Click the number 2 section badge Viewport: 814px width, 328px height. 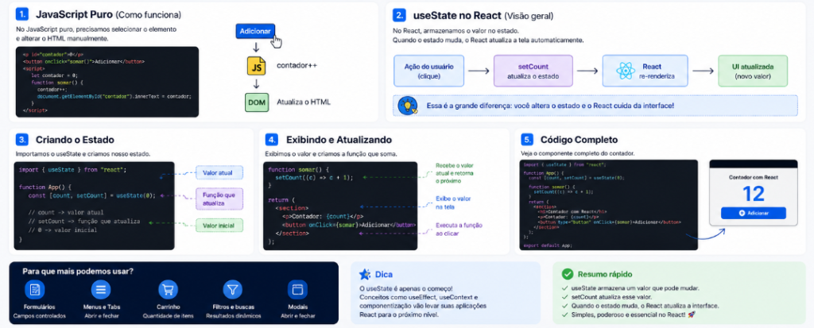[x=399, y=14]
